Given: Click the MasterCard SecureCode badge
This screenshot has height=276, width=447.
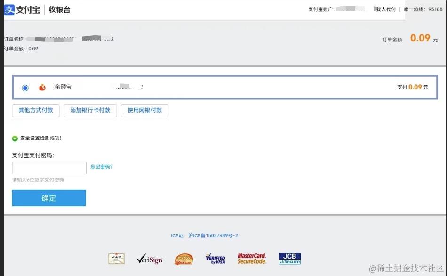Looking at the screenshot, I should [252, 258].
